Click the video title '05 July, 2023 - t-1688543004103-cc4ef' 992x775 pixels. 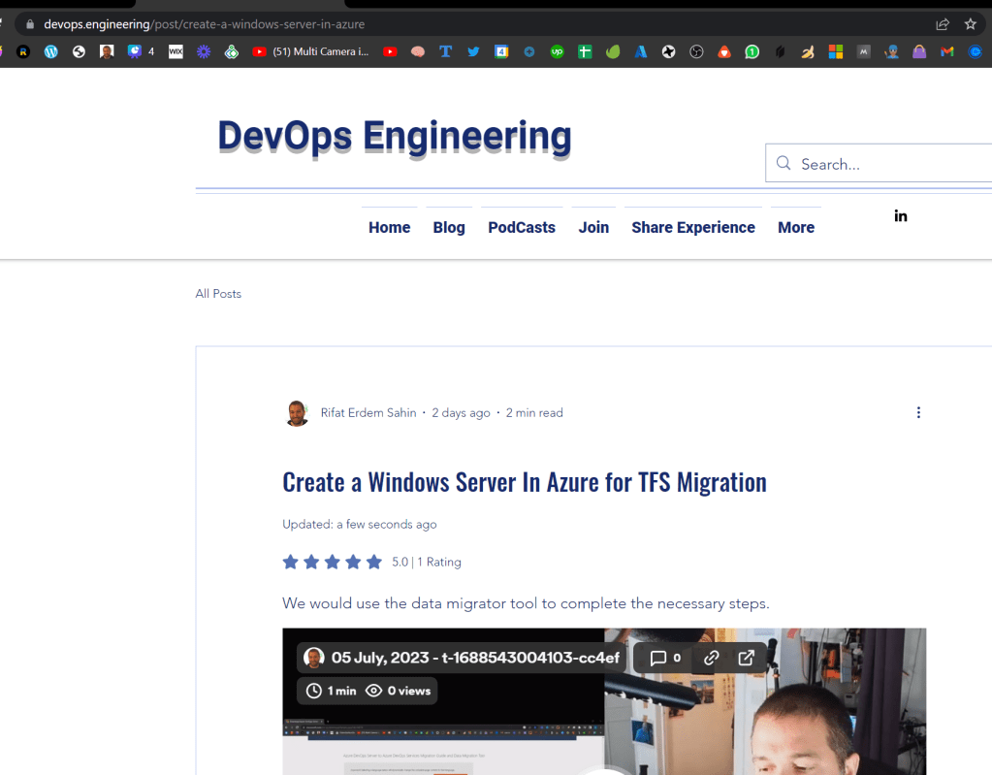click(x=475, y=658)
